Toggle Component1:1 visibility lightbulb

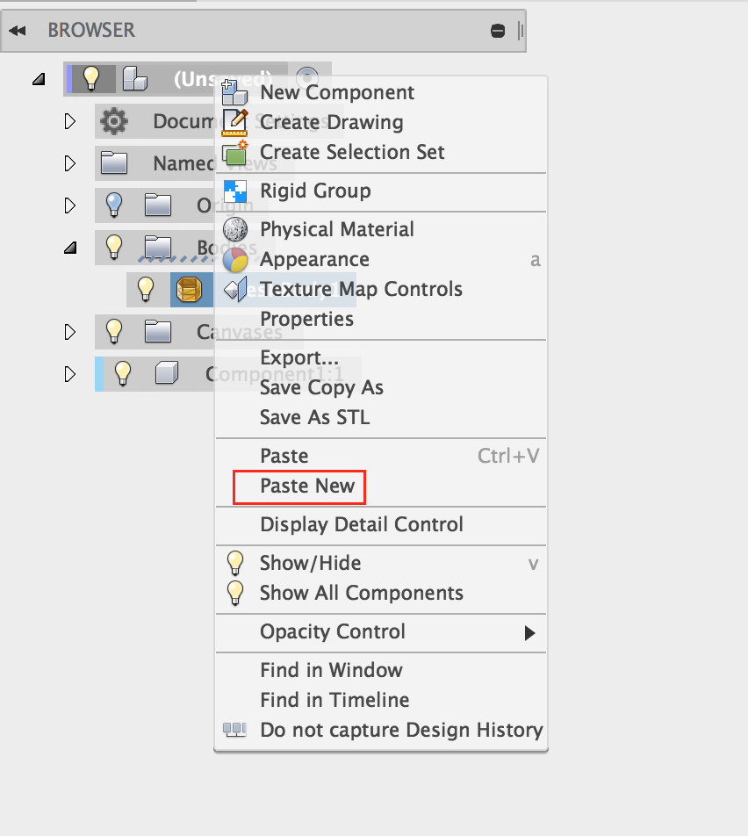123,374
